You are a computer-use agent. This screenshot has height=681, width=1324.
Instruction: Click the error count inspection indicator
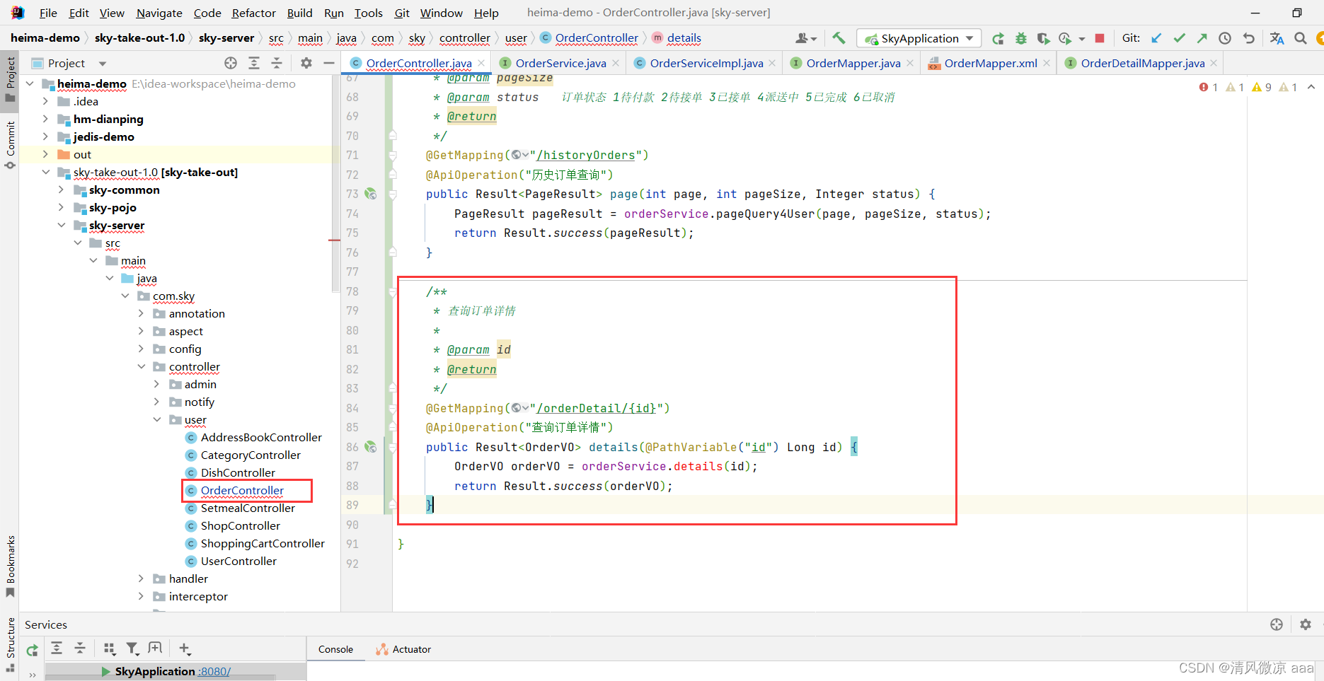[1209, 87]
